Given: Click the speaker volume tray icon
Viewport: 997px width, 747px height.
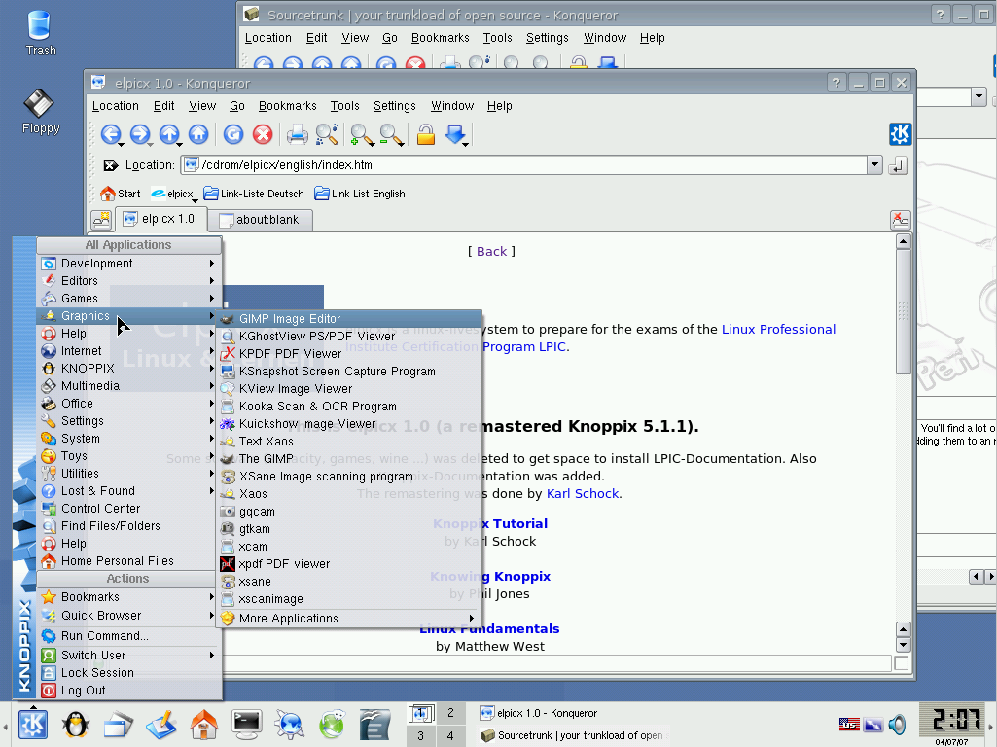Looking at the screenshot, I should tap(897, 724).
